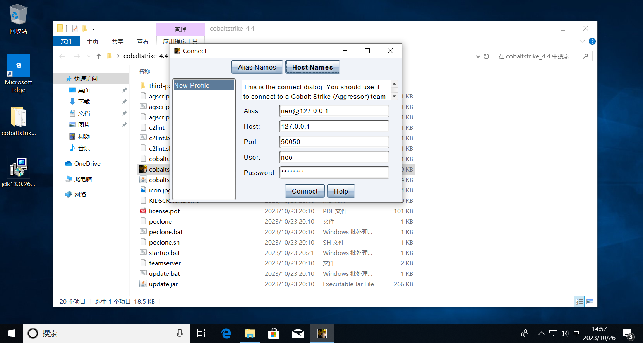Open quick access toolbar customize dropdown
The height and width of the screenshot is (343, 643).
pyautogui.click(x=93, y=29)
